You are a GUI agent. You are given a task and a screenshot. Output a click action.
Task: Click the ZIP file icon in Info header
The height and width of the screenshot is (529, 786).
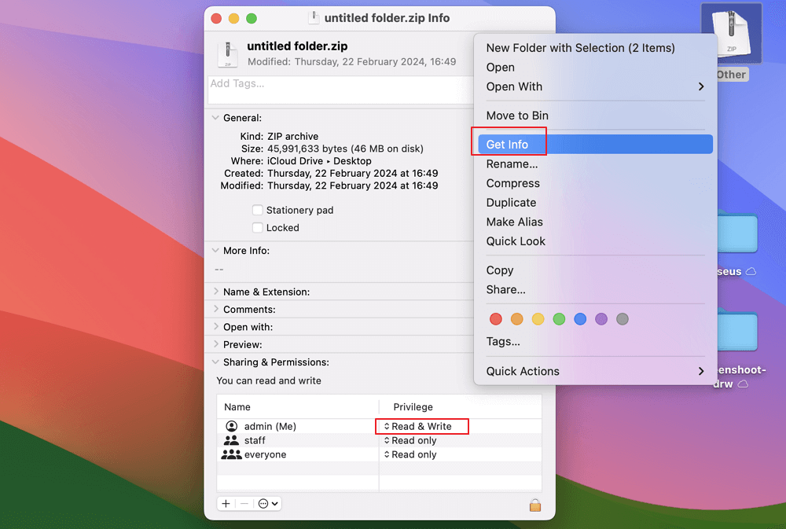228,54
